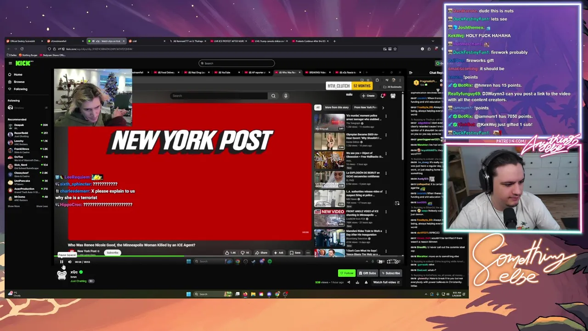Viewport: 588px width, 331px height.
Task: Select FrankDimes recommended channel
Action: [x=28, y=149]
